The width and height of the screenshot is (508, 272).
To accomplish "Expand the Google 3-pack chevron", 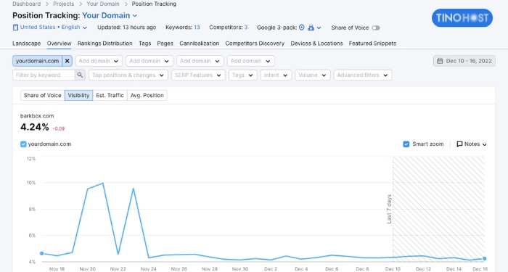I will pos(319,28).
